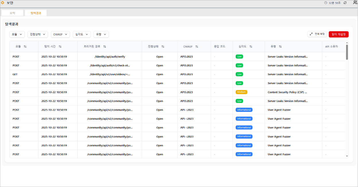The height and width of the screenshot is (187, 358).
Task: Expand the 모듈 filter dropdown
Action: (x=17, y=34)
